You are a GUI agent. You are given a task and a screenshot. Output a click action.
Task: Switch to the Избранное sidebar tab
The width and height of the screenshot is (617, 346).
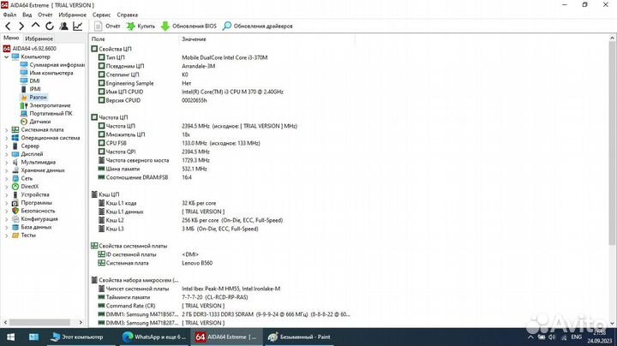point(39,39)
